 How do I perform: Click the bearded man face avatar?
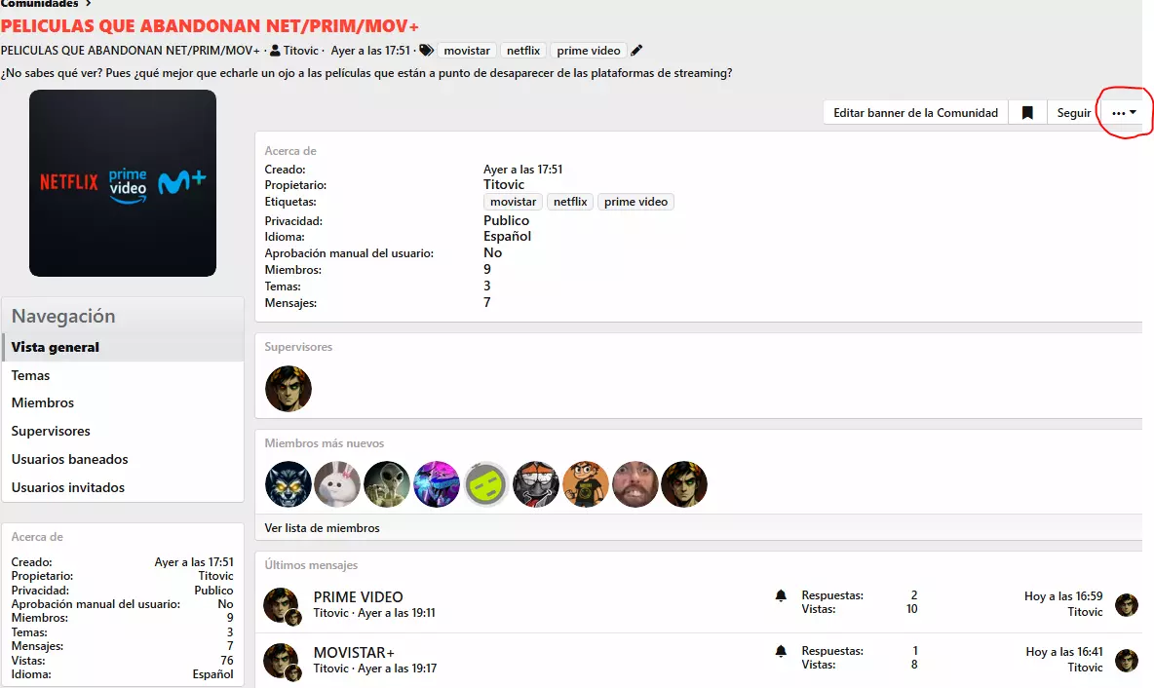click(x=635, y=484)
